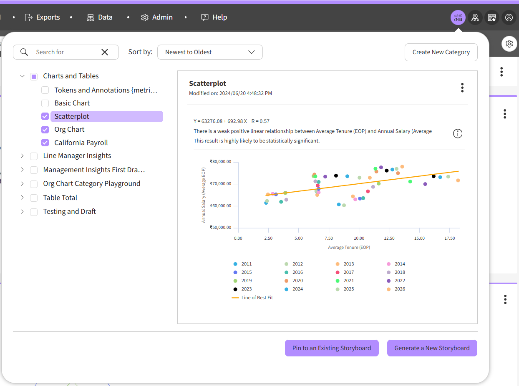The image size is (519, 386).
Task: Click the info icon beside regression summary
Action: point(458,133)
